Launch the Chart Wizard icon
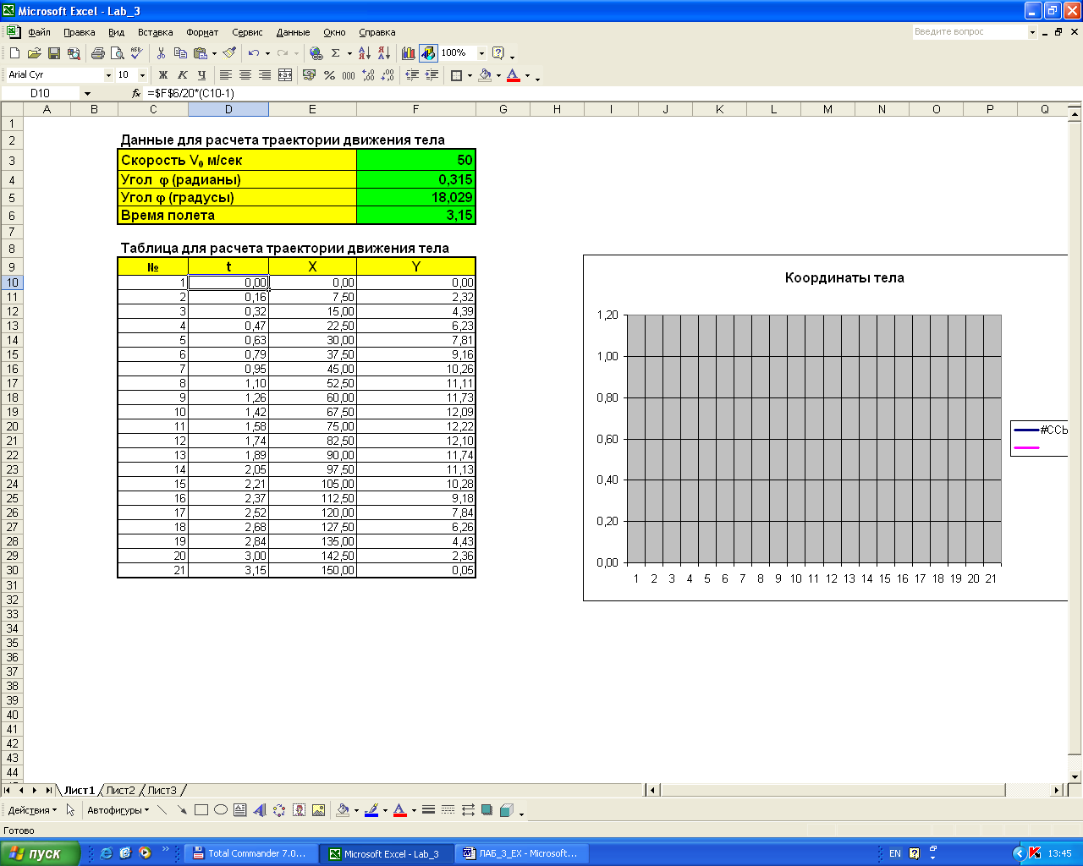The image size is (1083, 866). pyautogui.click(x=409, y=53)
